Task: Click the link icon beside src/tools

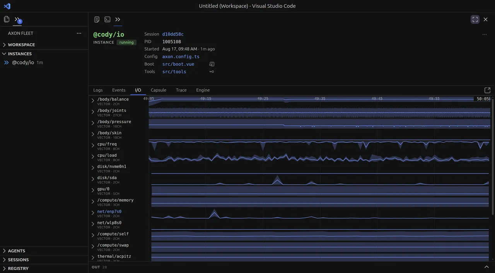Action: [x=212, y=72]
